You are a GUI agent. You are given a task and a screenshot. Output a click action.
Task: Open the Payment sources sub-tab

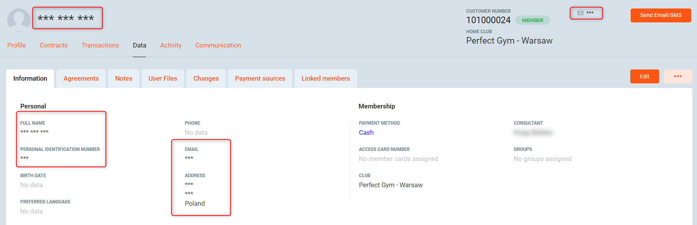click(x=260, y=79)
